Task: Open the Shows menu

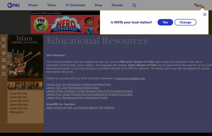Action: point(33,5)
